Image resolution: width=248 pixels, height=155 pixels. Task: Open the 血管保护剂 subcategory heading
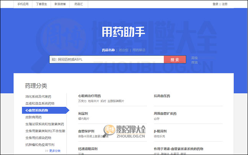(x=86, y=131)
